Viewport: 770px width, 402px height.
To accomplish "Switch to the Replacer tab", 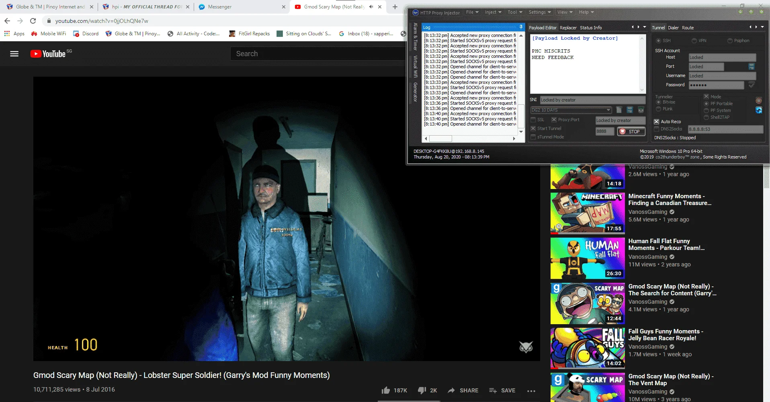I will click(x=568, y=28).
